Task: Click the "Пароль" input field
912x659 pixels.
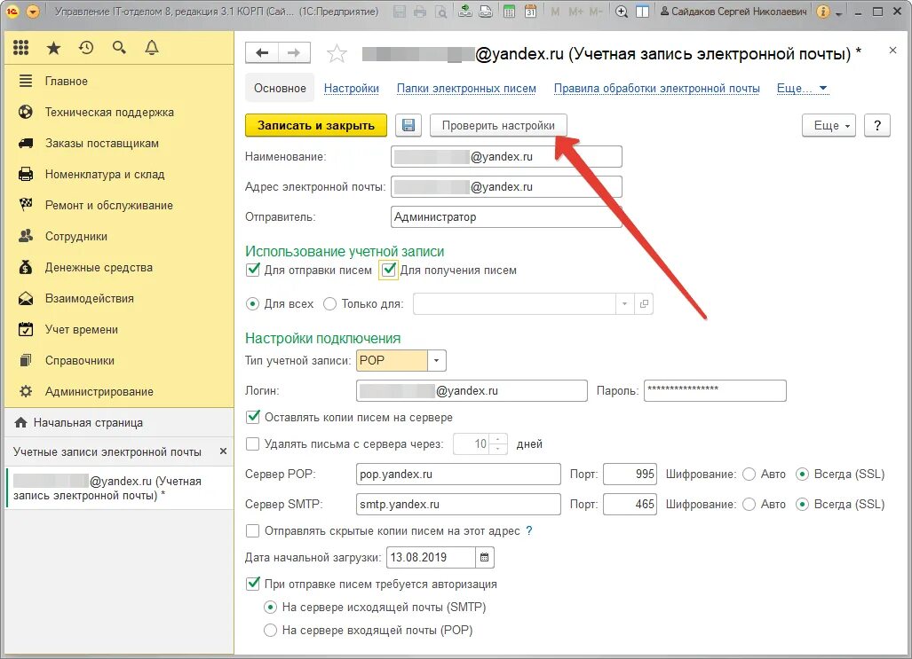Action: (715, 390)
